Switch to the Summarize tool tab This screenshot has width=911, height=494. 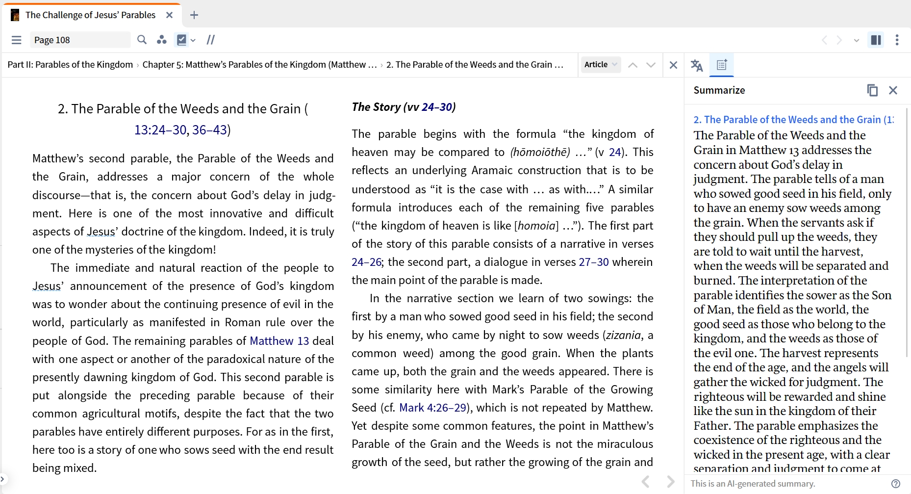(x=722, y=65)
